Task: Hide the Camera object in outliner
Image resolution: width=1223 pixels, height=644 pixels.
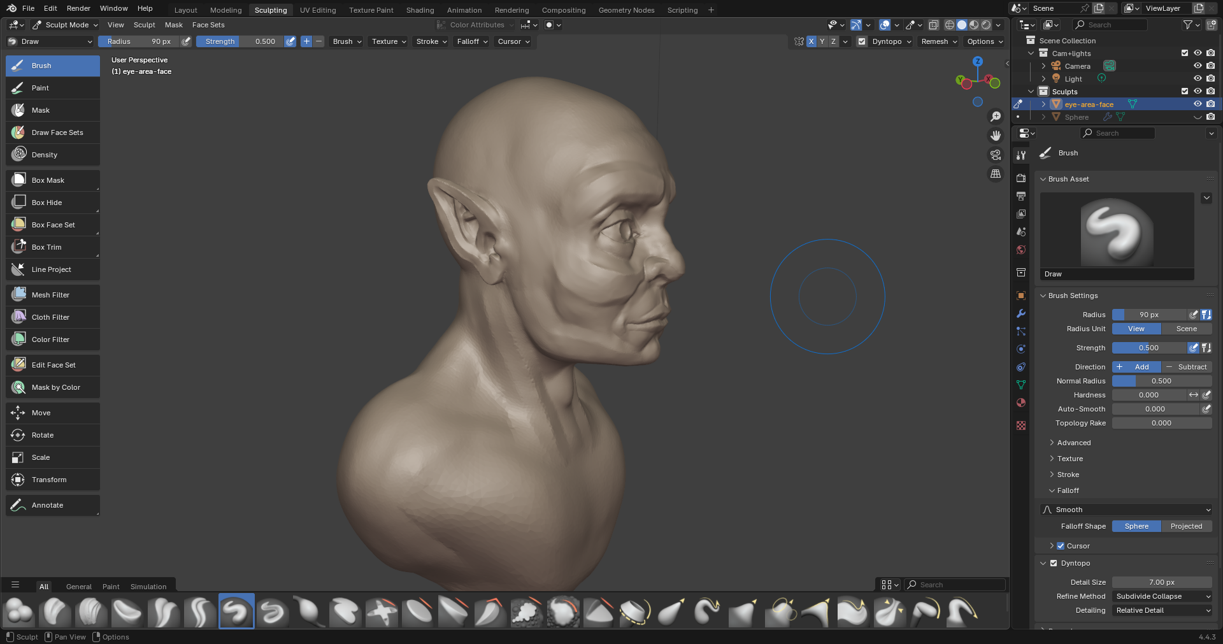Action: tap(1198, 66)
